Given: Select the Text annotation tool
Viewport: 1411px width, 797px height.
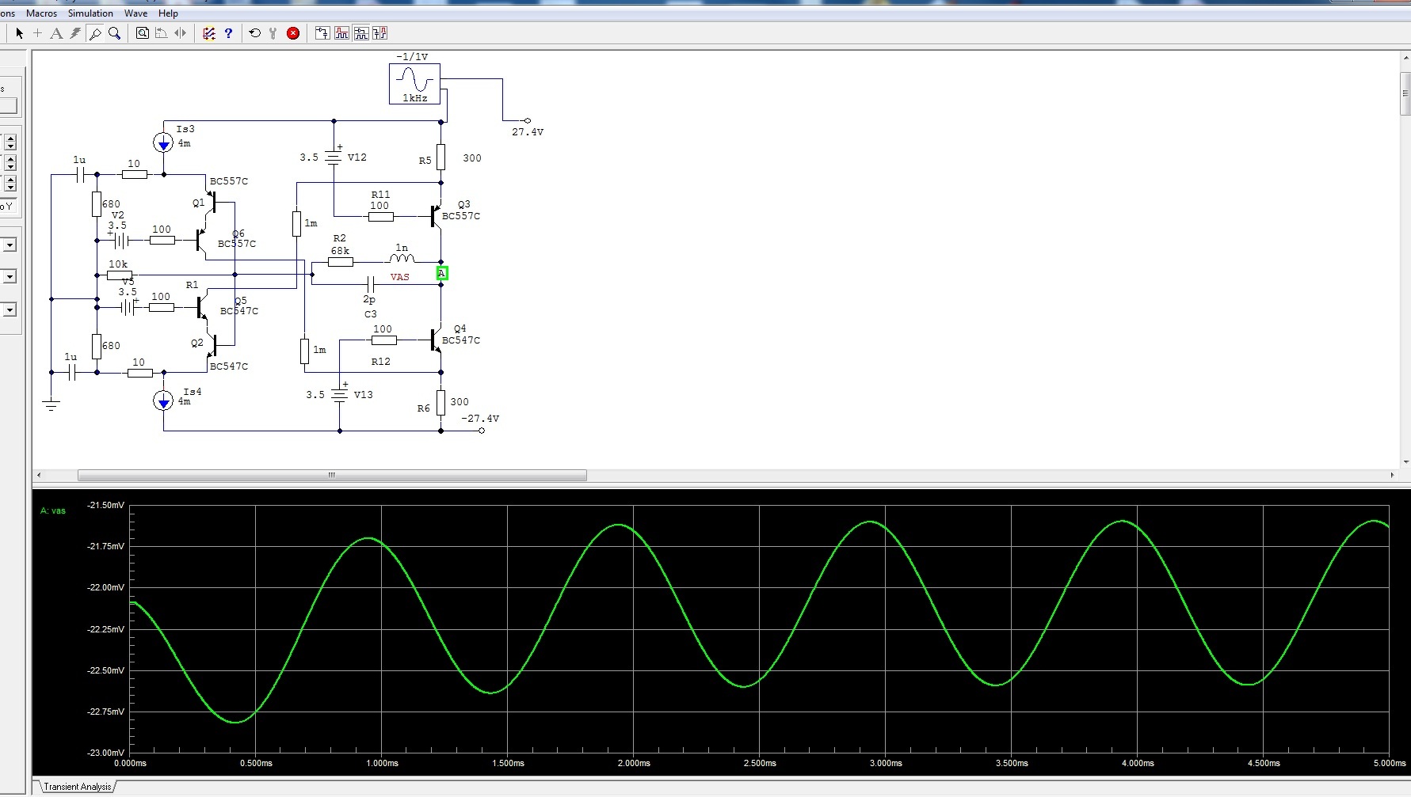Looking at the screenshot, I should (x=56, y=33).
